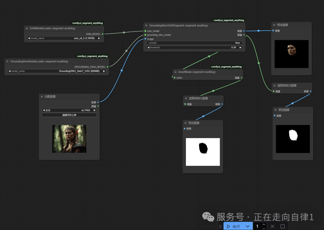Click the drag handle dots on the run toolbar
Viewport: 324px width, 230px height.
tap(220, 227)
